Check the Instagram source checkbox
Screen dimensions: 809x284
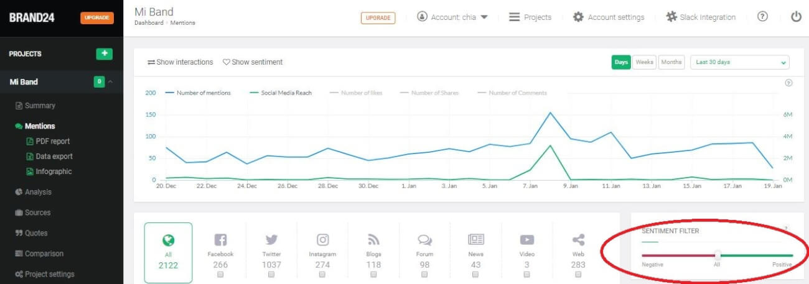click(322, 274)
